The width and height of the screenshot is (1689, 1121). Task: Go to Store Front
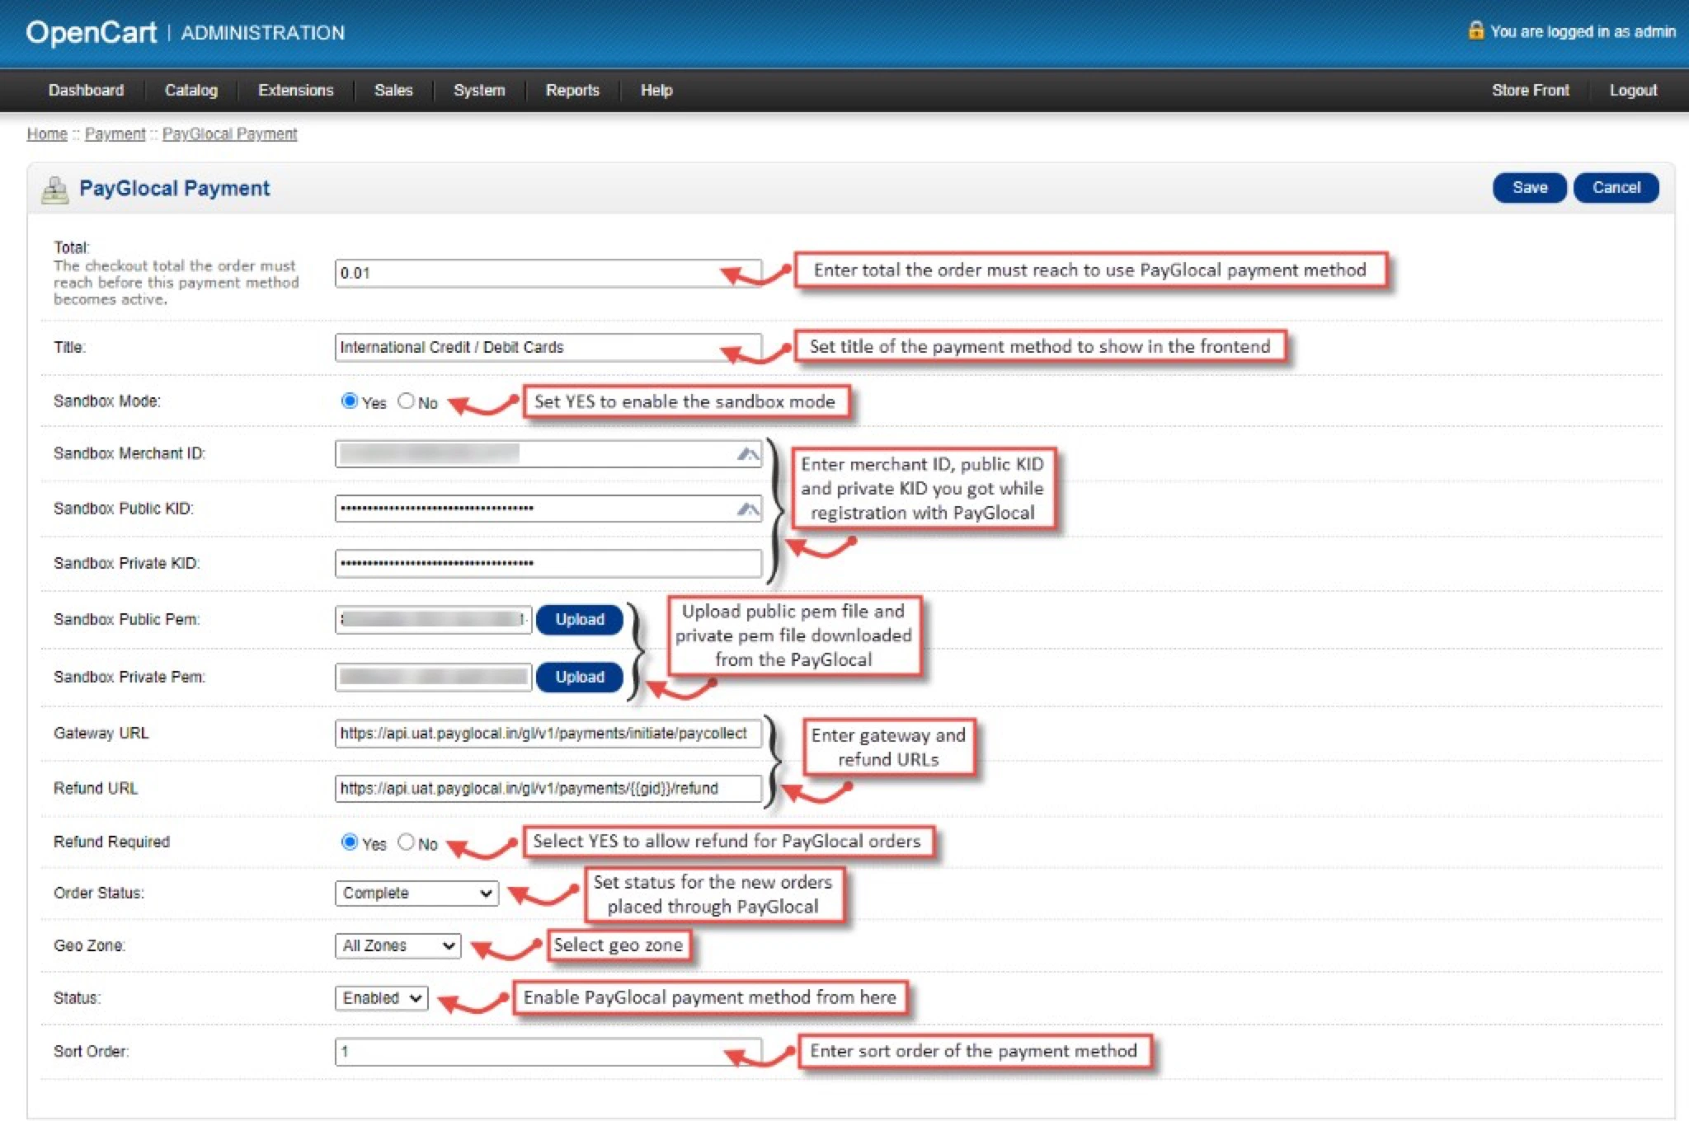[1530, 91]
